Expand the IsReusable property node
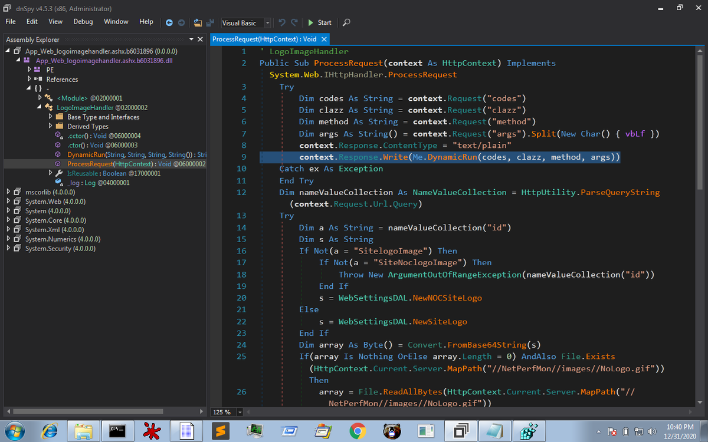This screenshot has height=442, width=708. 51,173
